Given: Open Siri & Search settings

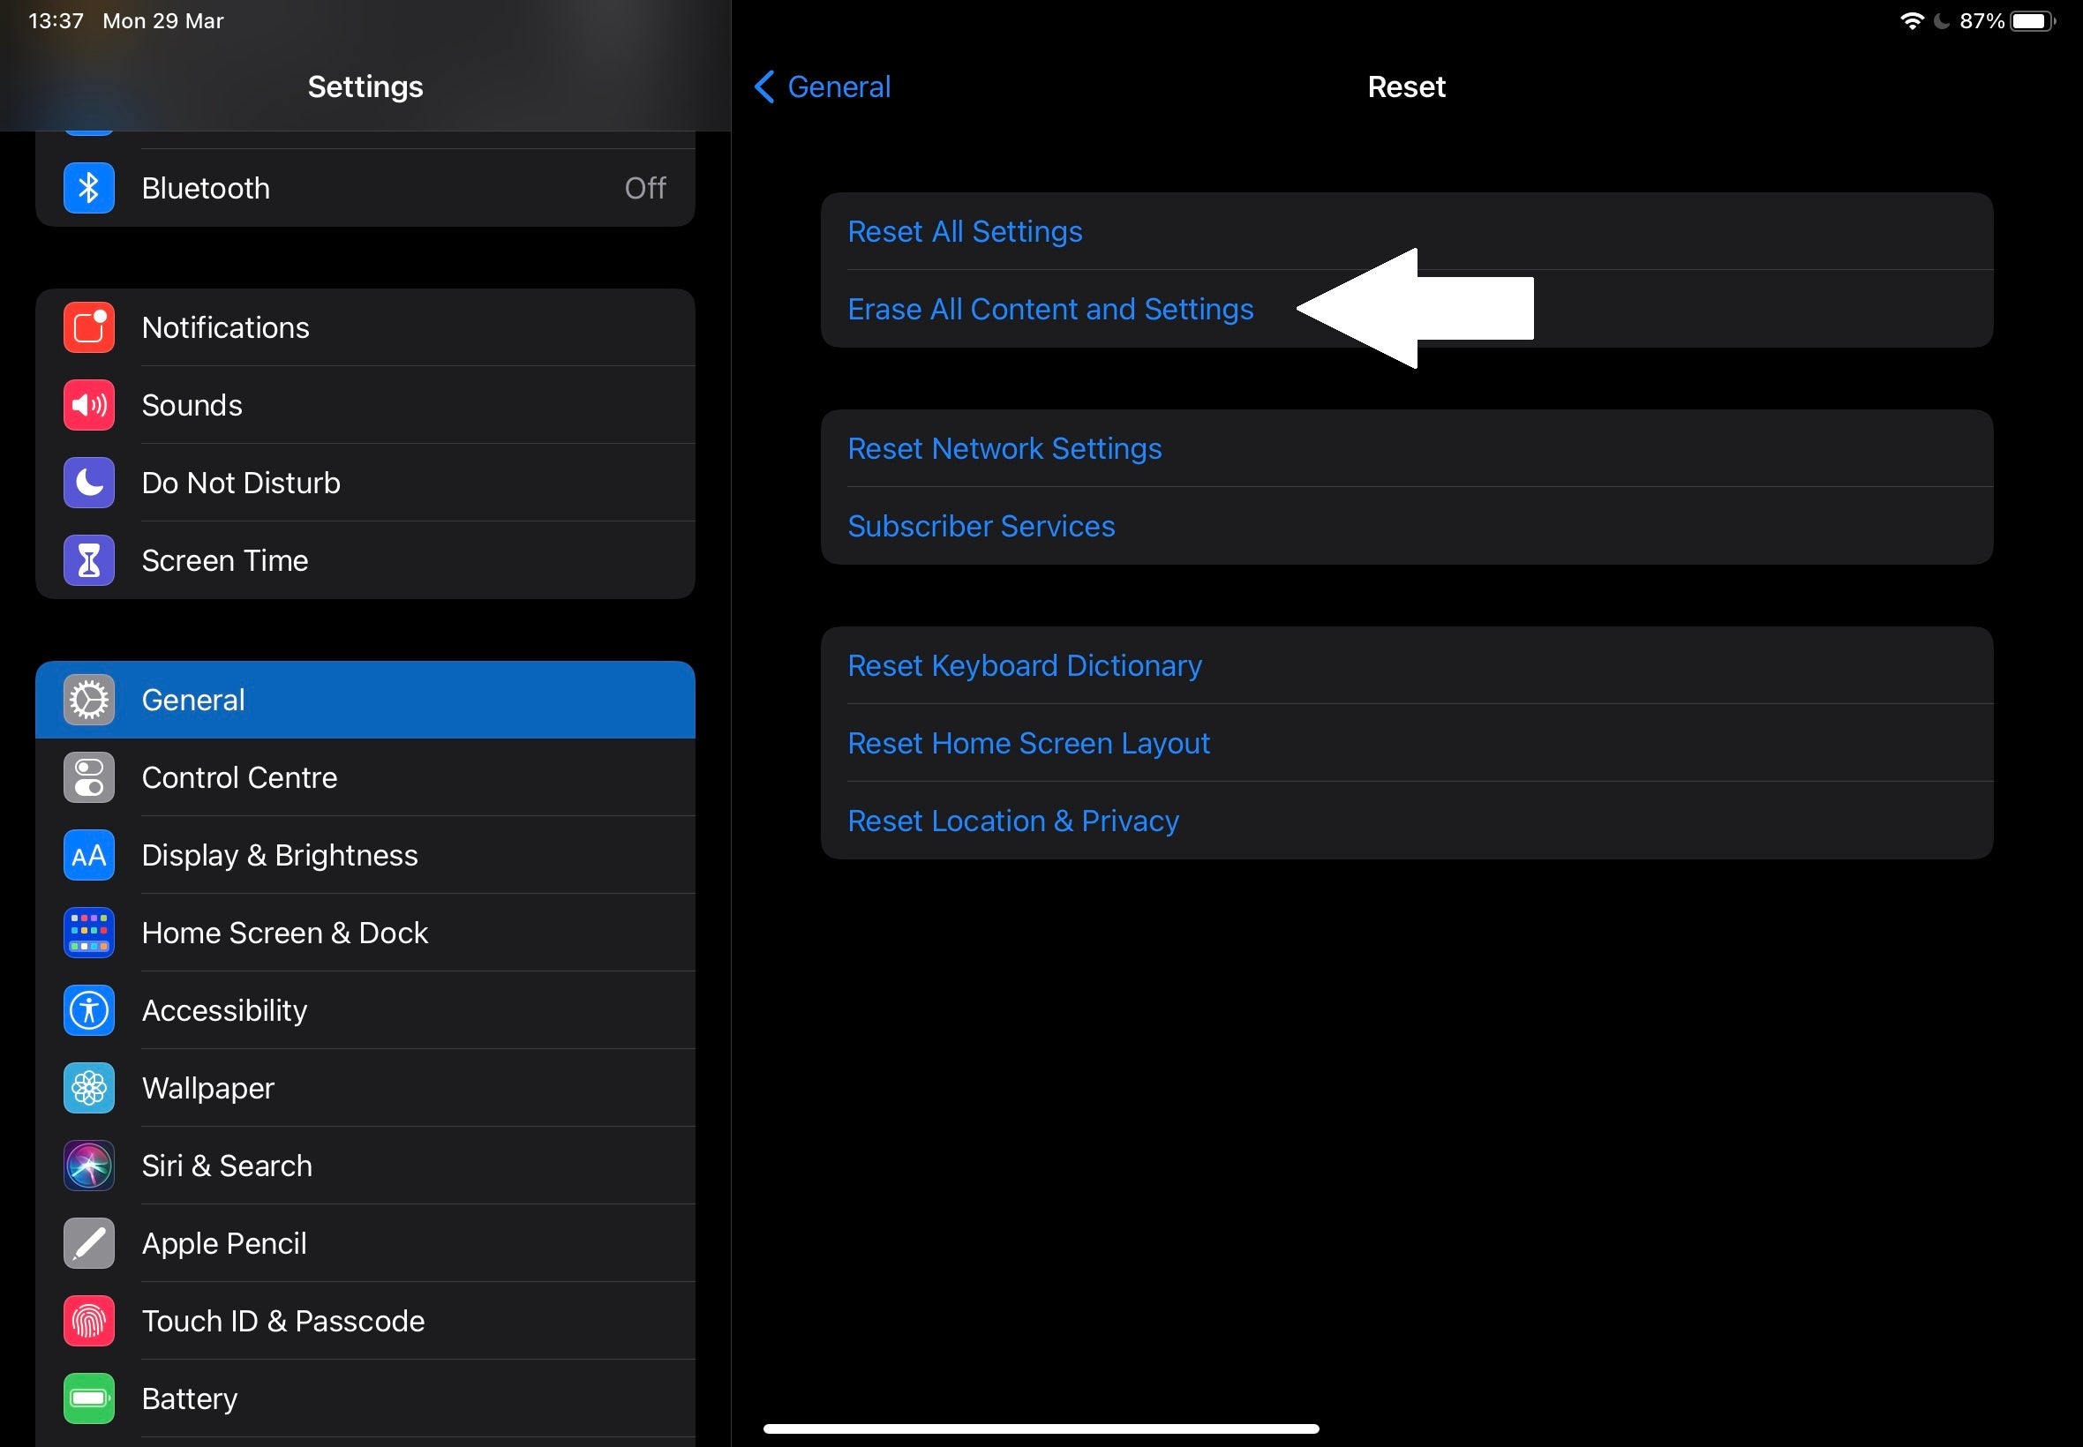Looking at the screenshot, I should tap(365, 1166).
